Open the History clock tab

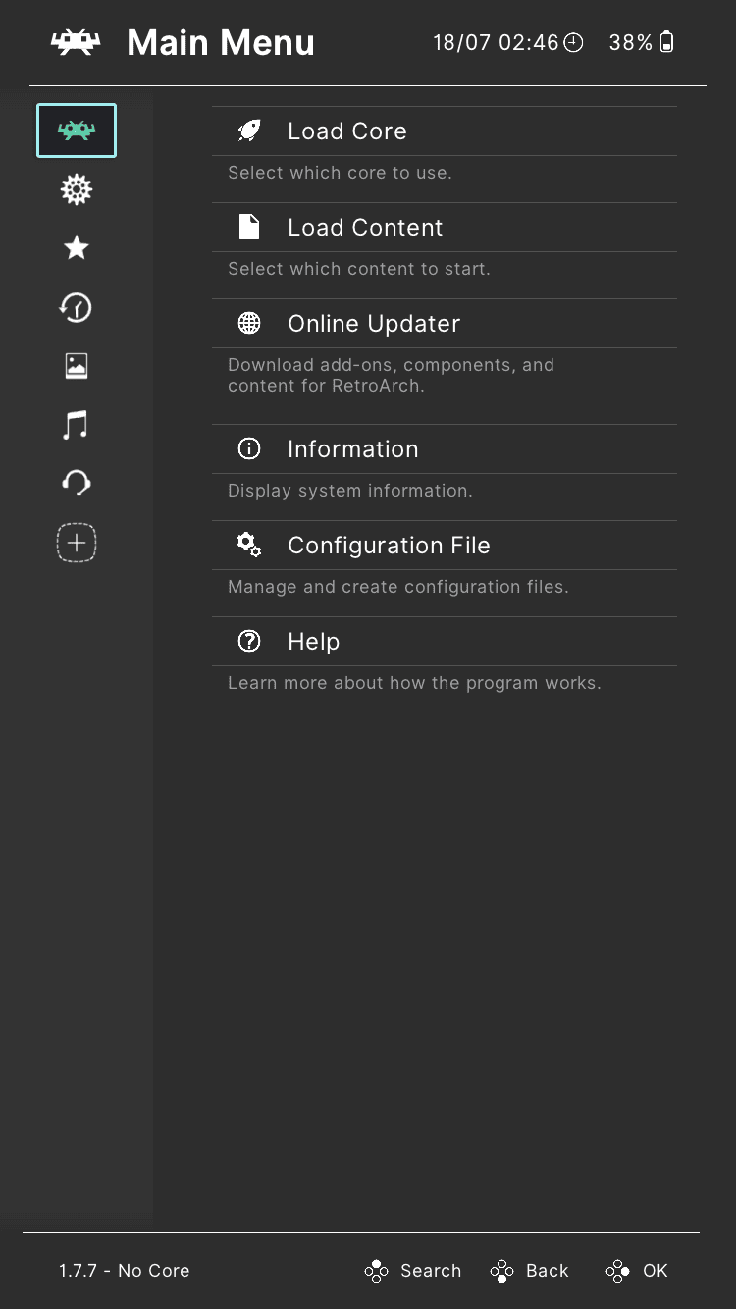pos(77,307)
